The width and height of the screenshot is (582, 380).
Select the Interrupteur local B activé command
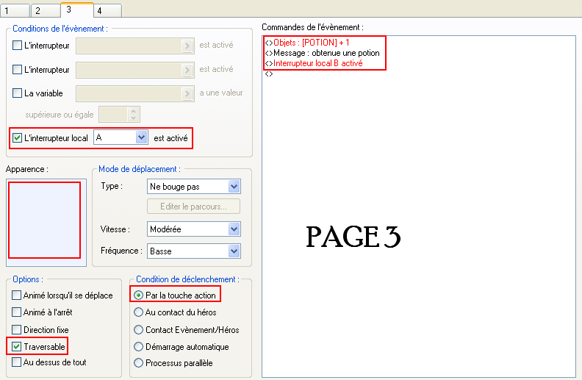(314, 63)
